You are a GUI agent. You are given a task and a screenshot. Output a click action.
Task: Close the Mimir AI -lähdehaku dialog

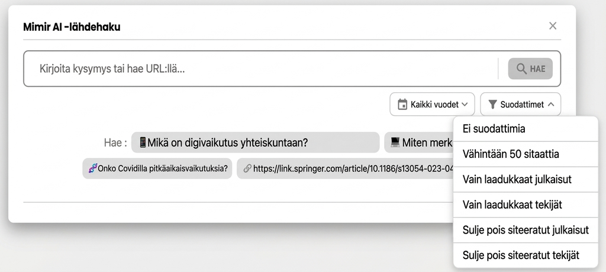click(x=553, y=26)
